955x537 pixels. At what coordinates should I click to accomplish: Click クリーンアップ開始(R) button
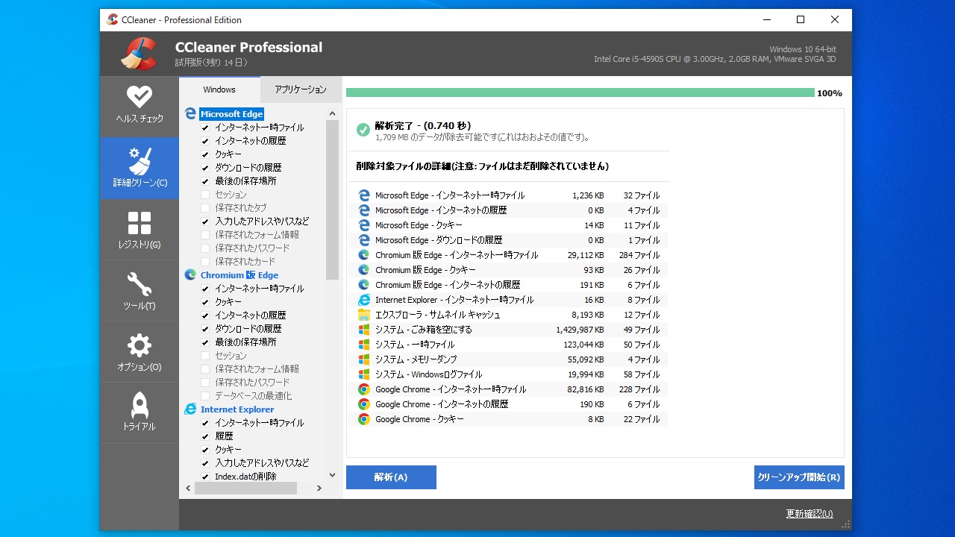(799, 477)
